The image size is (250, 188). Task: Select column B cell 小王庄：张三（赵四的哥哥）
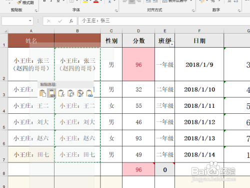point(77,64)
